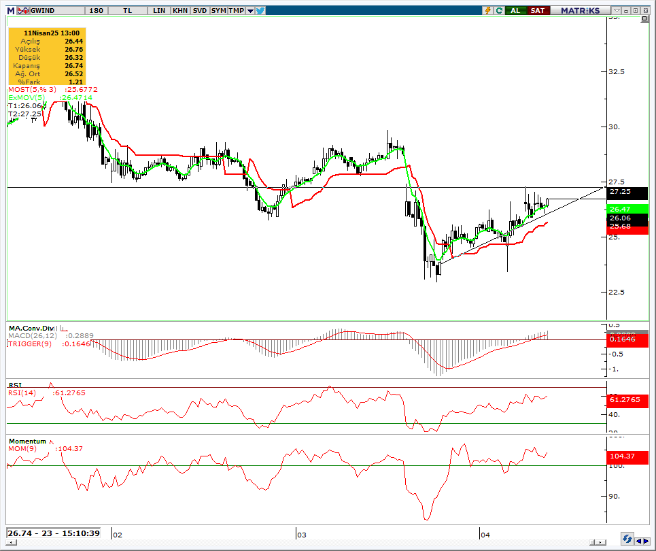The image size is (656, 551).
Task: Click the green 26.47 price tag
Action: coord(627,209)
